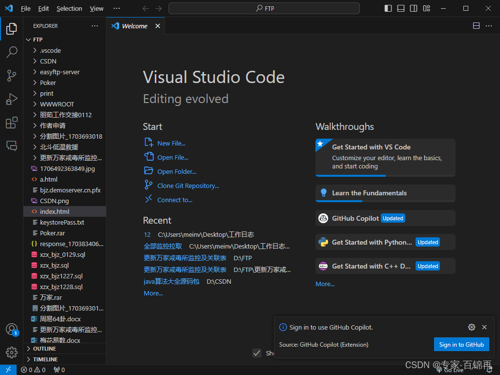This screenshot has width=500, height=375.
Task: Expand the TIMELINE section
Action: pyautogui.click(x=65, y=359)
